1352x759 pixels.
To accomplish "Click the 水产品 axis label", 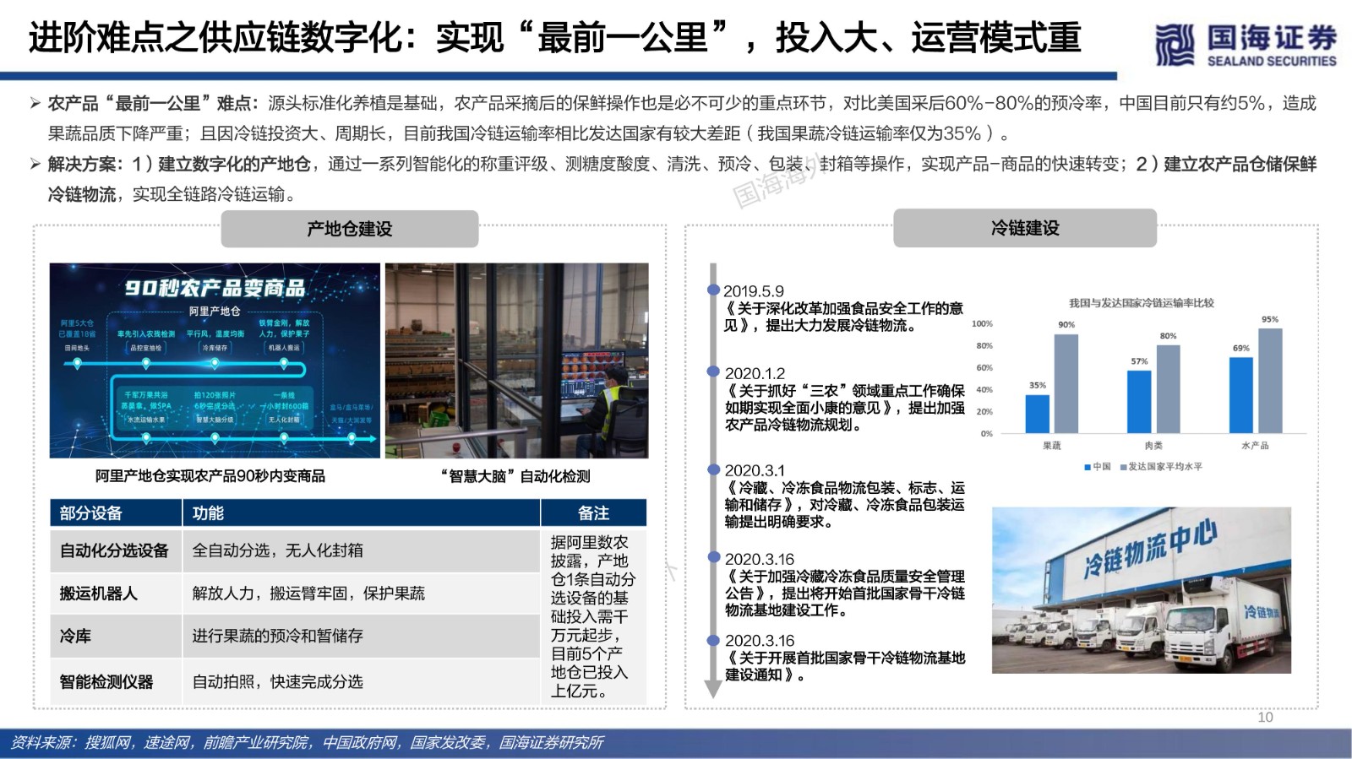I will point(1255,446).
